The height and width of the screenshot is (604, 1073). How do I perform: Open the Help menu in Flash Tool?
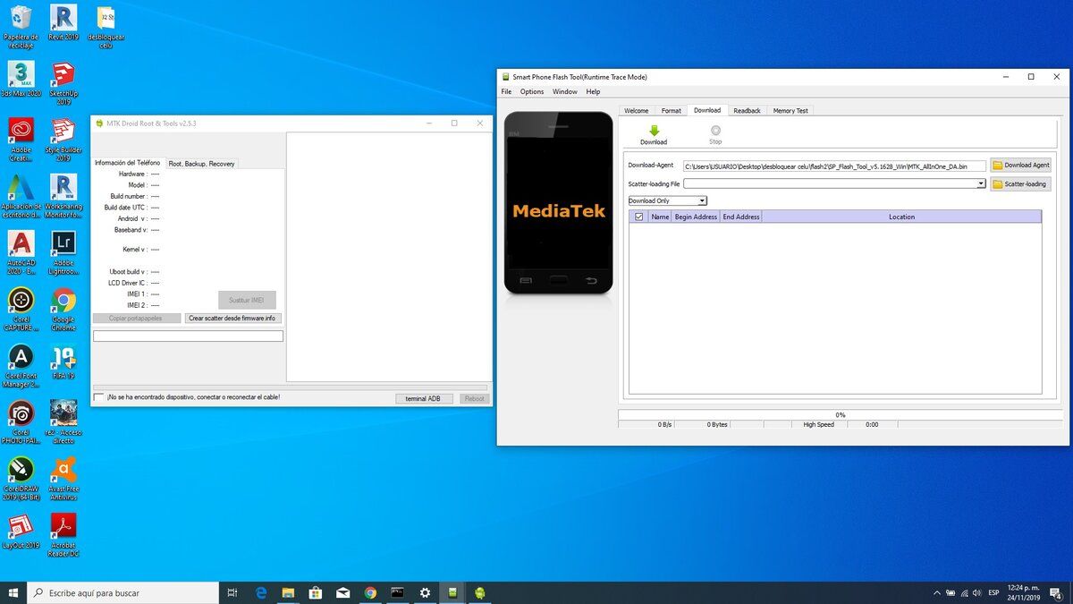pos(593,91)
